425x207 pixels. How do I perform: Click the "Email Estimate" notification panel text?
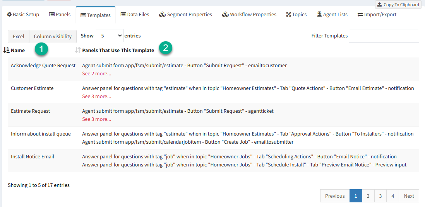point(248,88)
